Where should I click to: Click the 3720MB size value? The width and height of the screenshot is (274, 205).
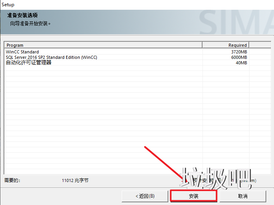pyautogui.click(x=239, y=52)
